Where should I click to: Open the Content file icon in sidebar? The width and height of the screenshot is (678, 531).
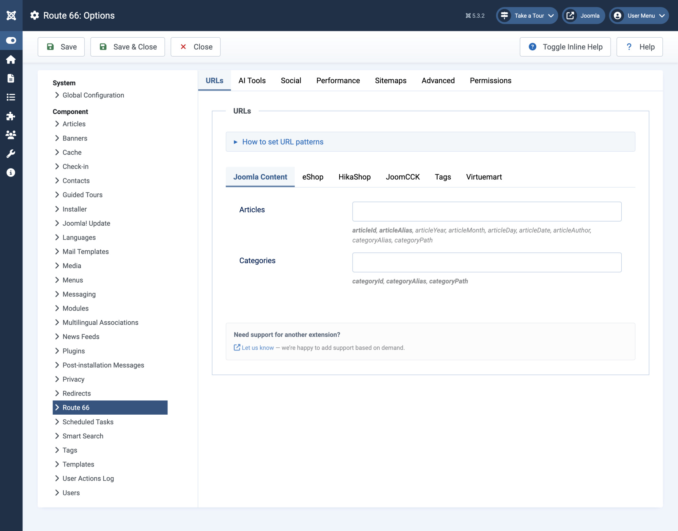11,78
